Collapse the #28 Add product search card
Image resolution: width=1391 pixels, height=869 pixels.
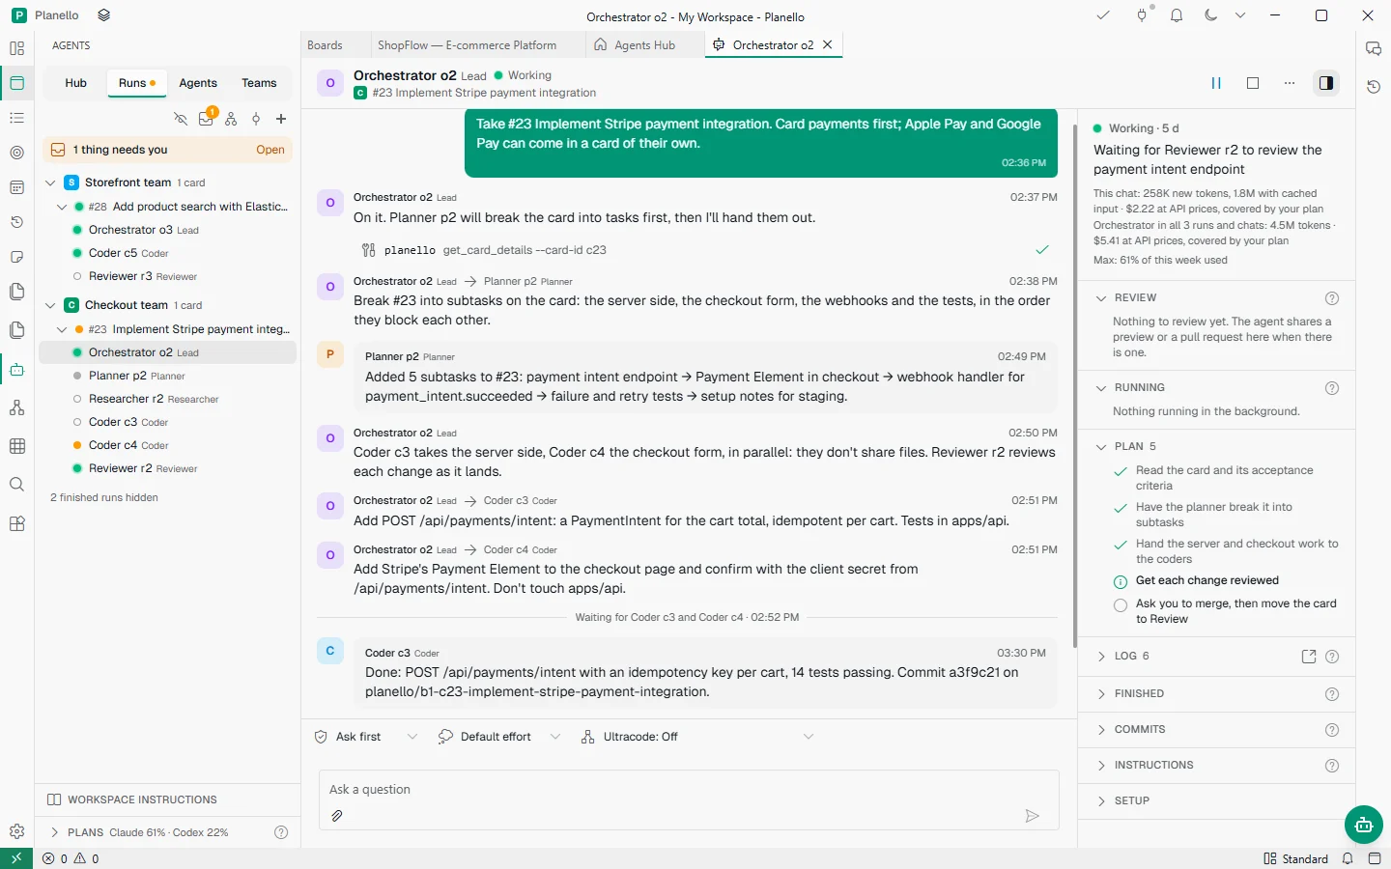pyautogui.click(x=62, y=207)
